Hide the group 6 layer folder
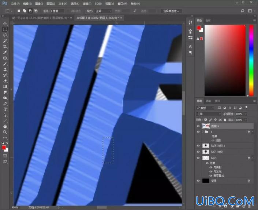Screen dimensions: 258x210 tap(198, 132)
